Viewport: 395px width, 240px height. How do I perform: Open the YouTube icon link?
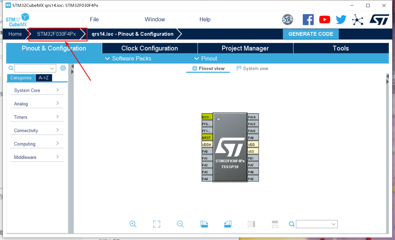coord(325,19)
